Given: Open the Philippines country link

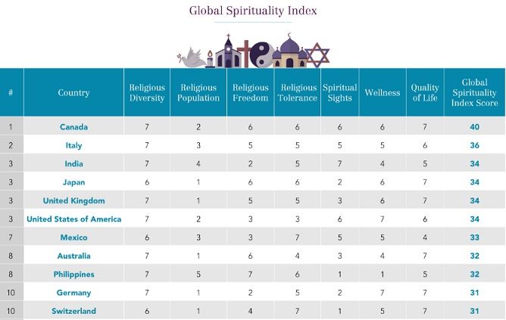Looking at the screenshot, I should tap(73, 274).
